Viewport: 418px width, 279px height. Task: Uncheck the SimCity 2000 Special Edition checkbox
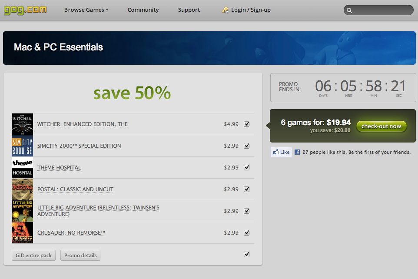pos(247,146)
